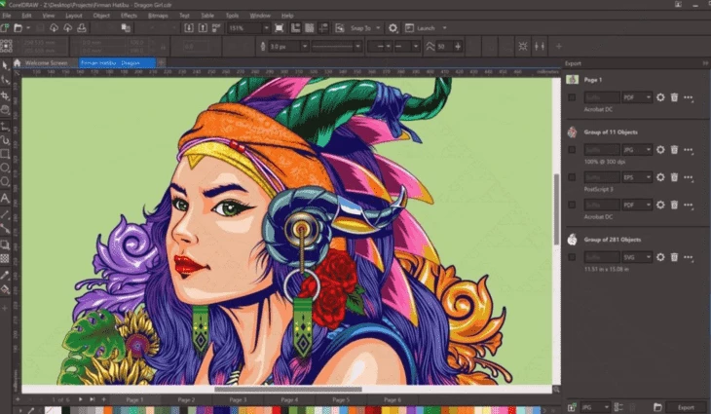Open the Page 1 PDF format dropdown
The height and width of the screenshot is (414, 711).
pyautogui.click(x=637, y=97)
